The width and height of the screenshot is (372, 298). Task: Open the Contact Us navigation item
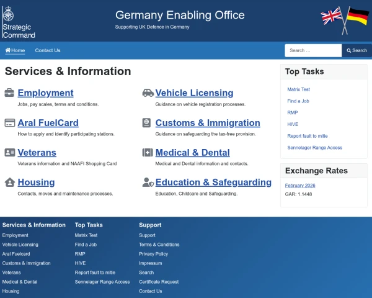[x=48, y=50]
